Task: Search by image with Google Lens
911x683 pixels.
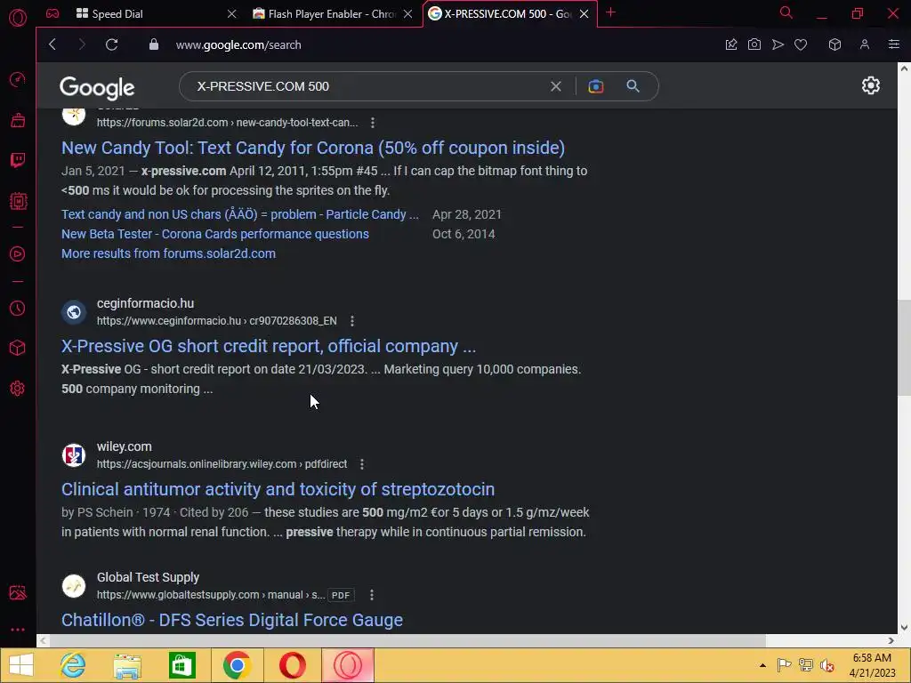Action: click(595, 86)
